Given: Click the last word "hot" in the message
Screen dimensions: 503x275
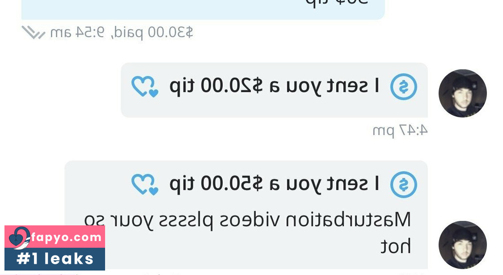Looking at the screenshot, I should tap(396, 246).
